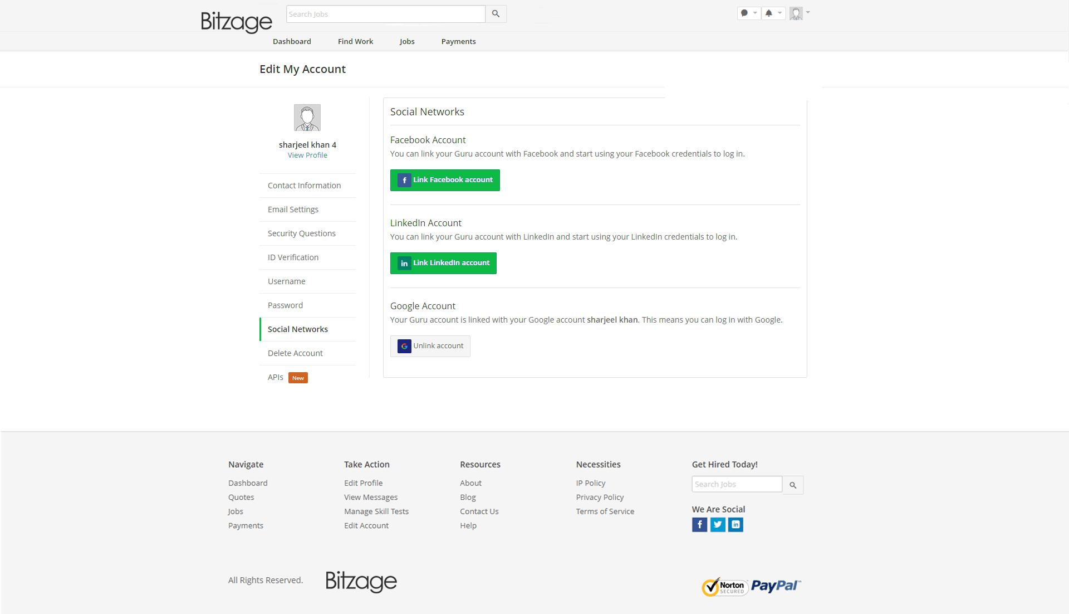Viewport: 1069px width, 614px height.
Task: Open the Find Work menu
Action: (355, 41)
